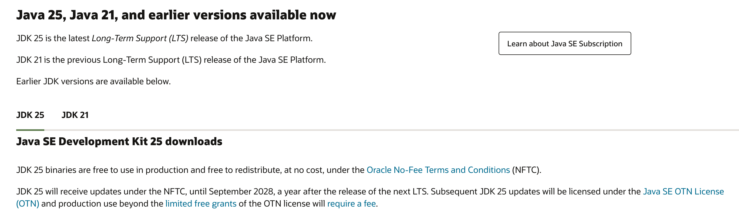Review free grants of the OTN license

pos(201,204)
